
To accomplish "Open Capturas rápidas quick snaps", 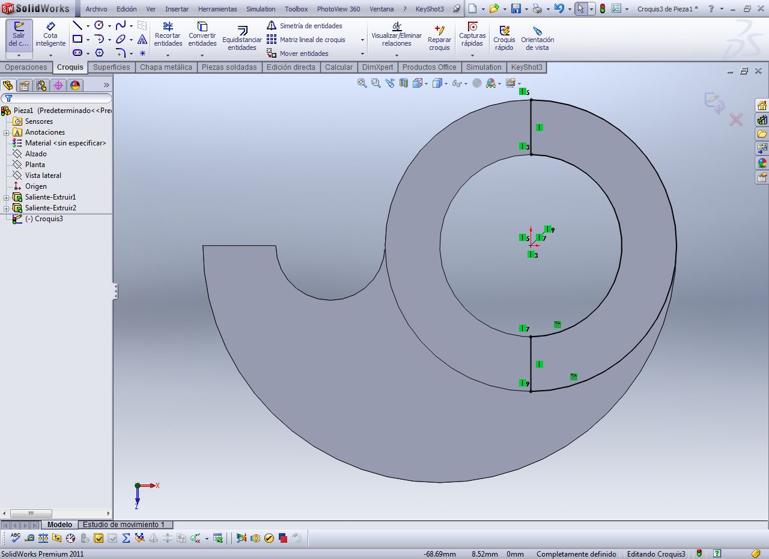I will 472,35.
